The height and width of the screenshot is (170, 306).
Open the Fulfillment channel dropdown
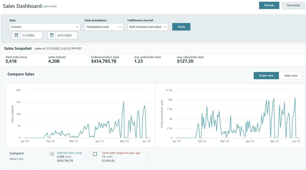(x=147, y=27)
